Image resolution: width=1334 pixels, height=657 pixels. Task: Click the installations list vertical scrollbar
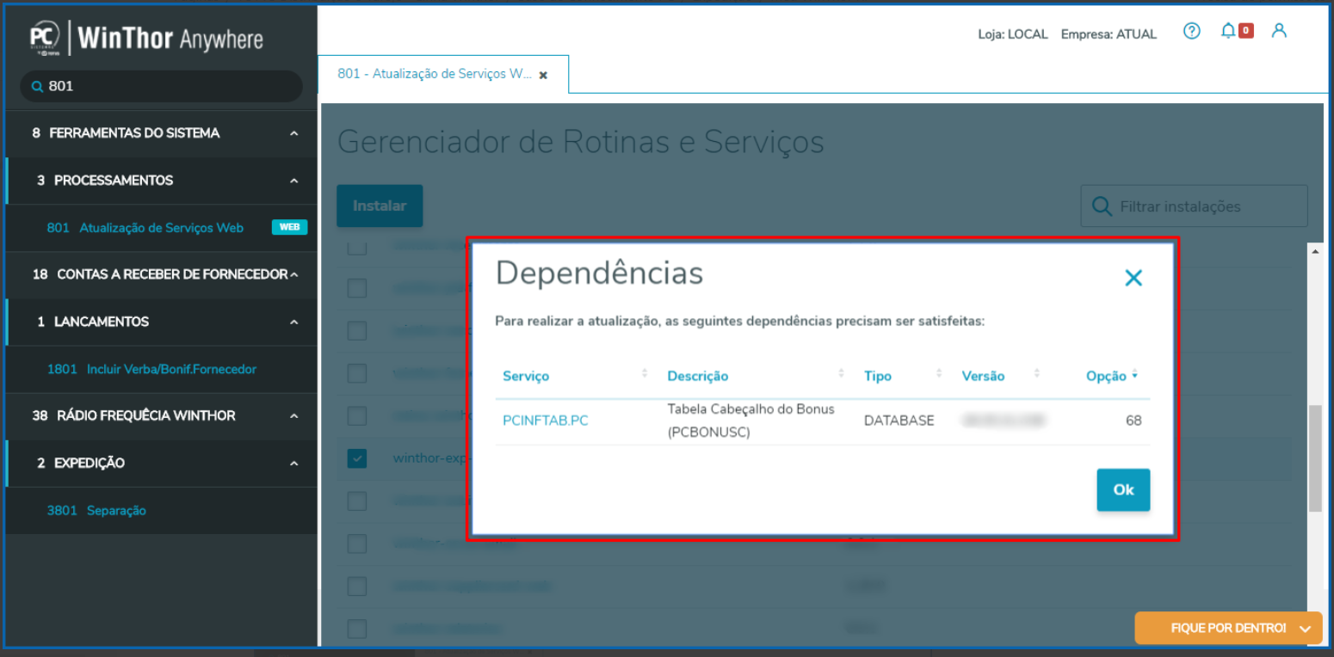click(x=1314, y=458)
